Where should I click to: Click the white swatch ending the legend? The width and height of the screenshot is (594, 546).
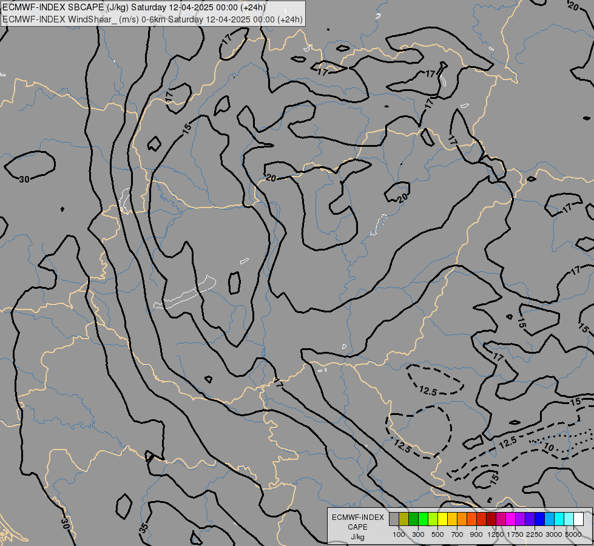(578, 519)
